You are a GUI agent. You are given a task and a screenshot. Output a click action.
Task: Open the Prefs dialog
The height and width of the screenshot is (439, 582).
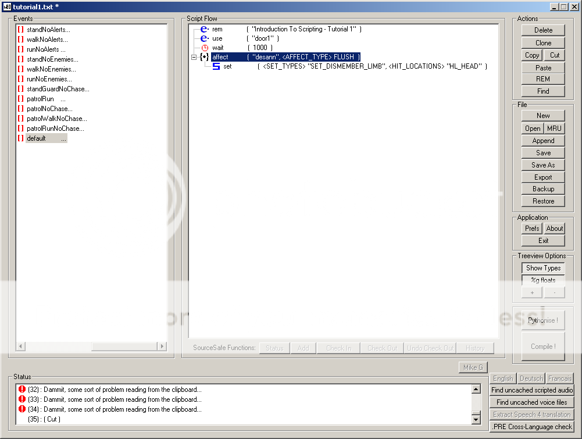pos(532,229)
